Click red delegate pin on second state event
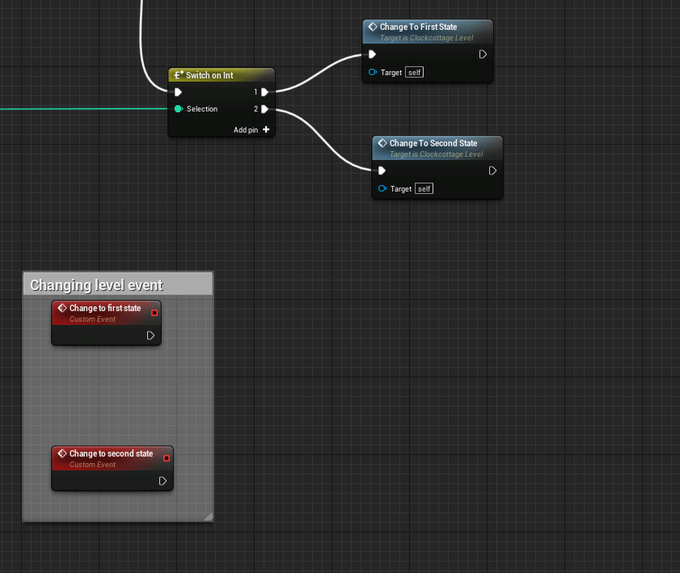Image resolution: width=680 pixels, height=573 pixels. click(x=167, y=458)
